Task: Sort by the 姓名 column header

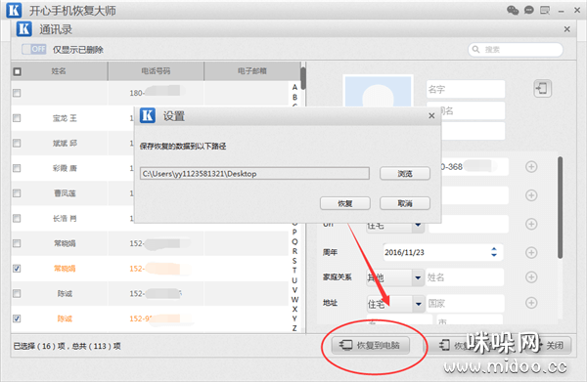Action: click(x=59, y=71)
